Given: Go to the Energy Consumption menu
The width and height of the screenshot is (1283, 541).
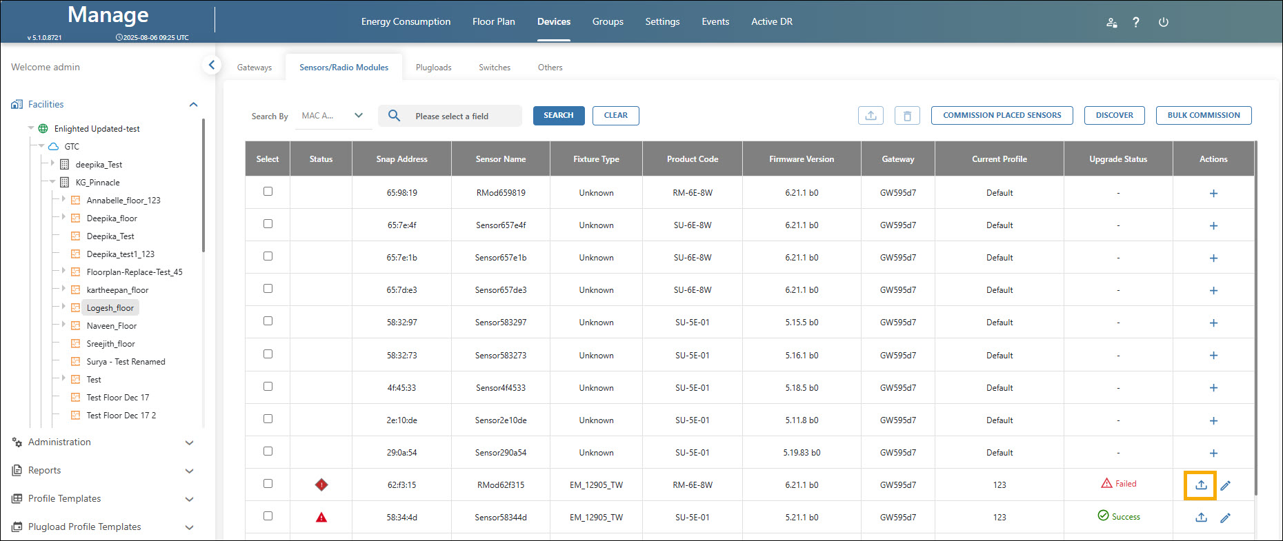Looking at the screenshot, I should (x=406, y=21).
